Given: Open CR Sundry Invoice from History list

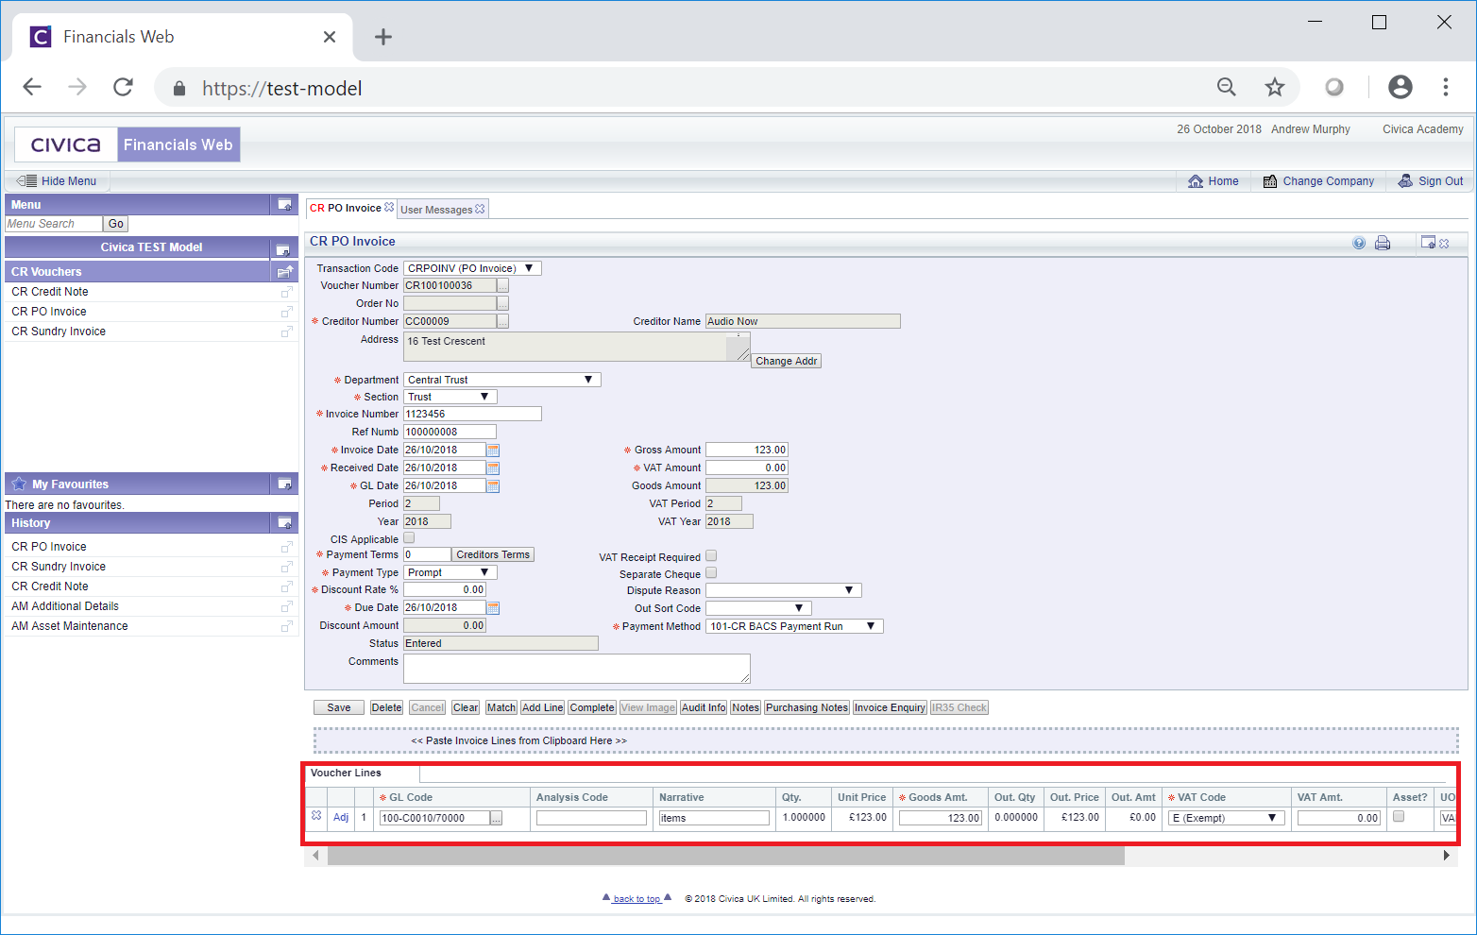Looking at the screenshot, I should [x=59, y=567].
